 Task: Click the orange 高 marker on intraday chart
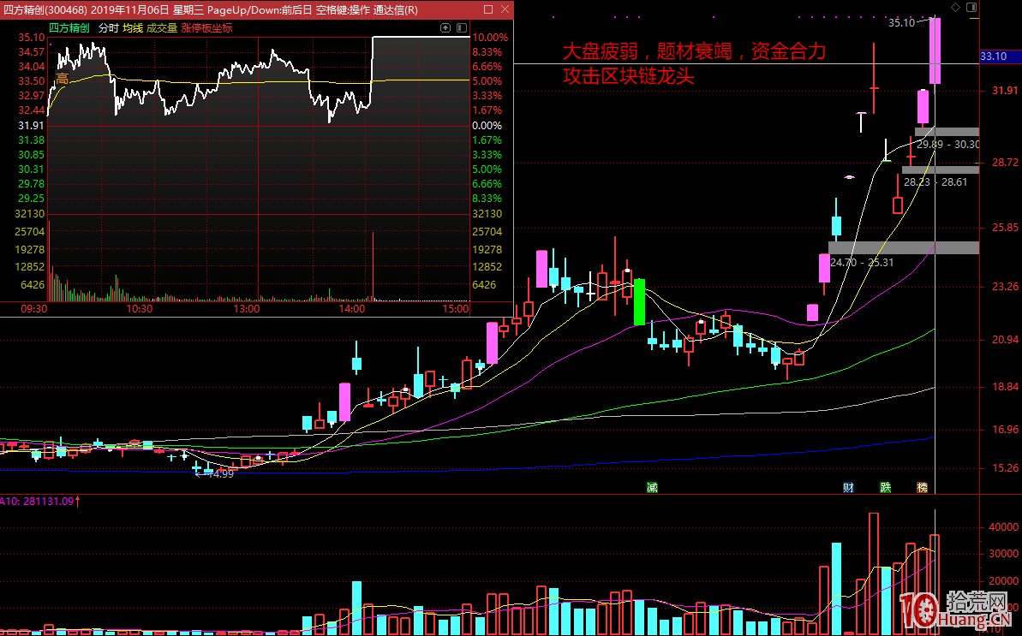click(62, 80)
